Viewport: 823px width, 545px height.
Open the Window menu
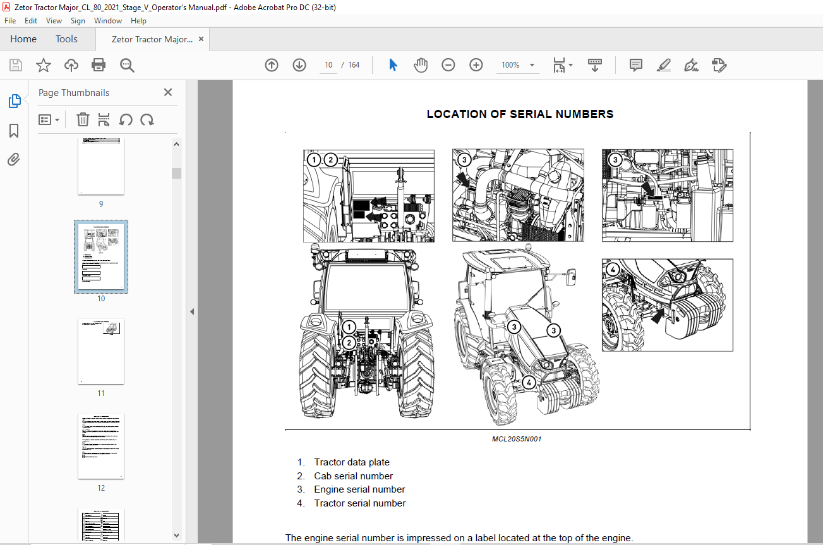pos(108,21)
